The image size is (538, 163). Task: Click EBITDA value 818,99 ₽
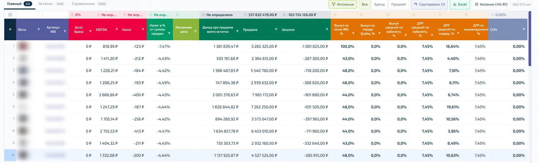click(x=110, y=47)
